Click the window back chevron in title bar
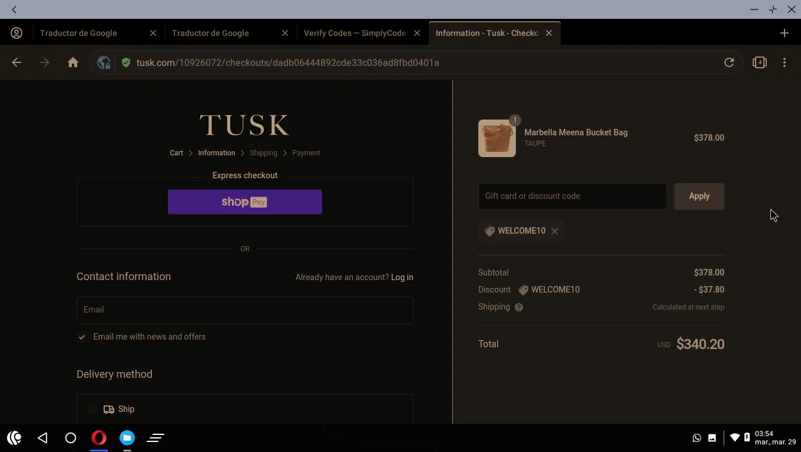This screenshot has width=801, height=452. 14,9
